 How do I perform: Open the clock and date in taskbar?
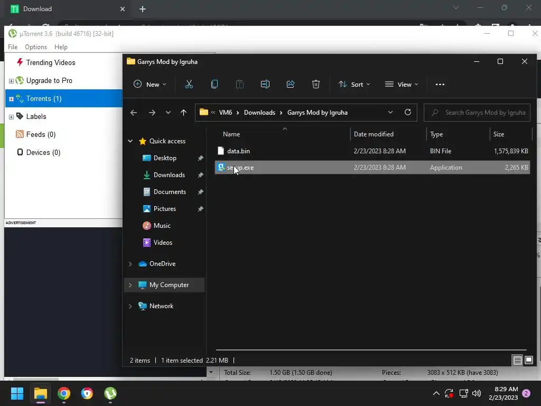(x=503, y=393)
